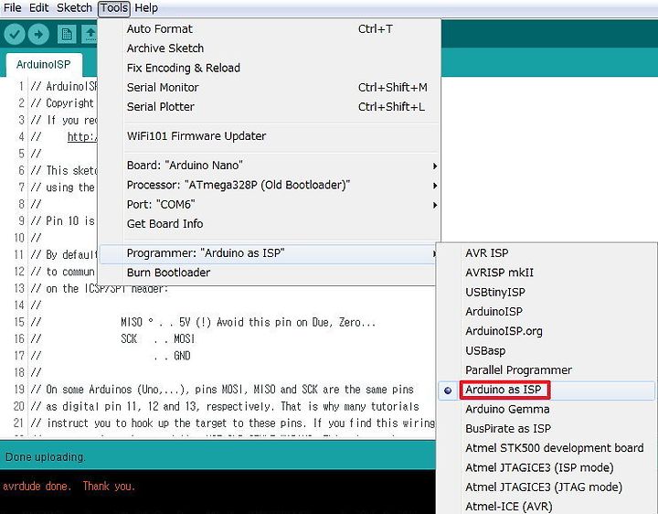Click Burn Bootloader
Screen dimensions: 658x514
[x=269, y=273]
